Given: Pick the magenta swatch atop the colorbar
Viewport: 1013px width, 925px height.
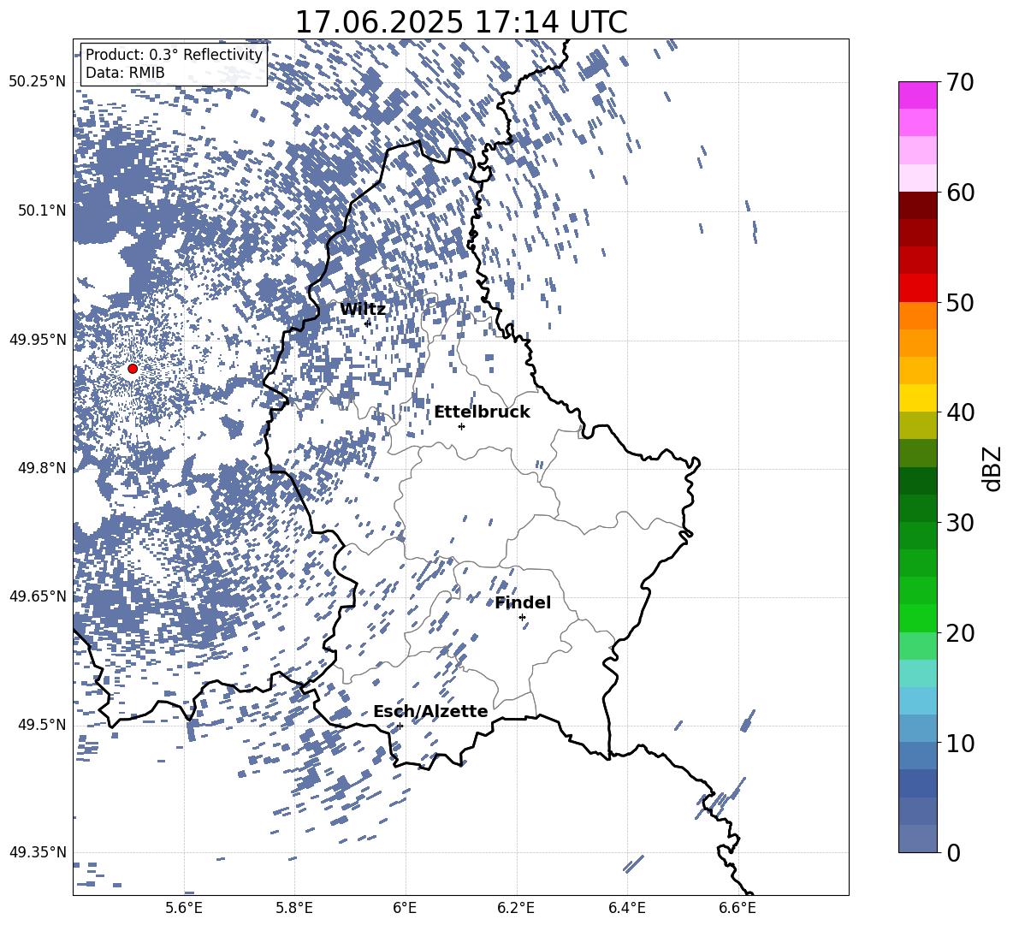Looking at the screenshot, I should 917,96.
